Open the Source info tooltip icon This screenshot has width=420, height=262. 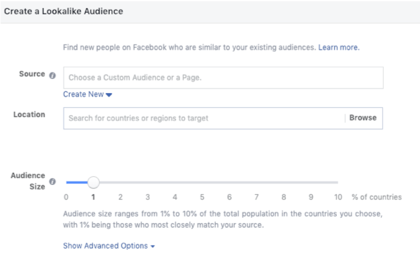52,76
